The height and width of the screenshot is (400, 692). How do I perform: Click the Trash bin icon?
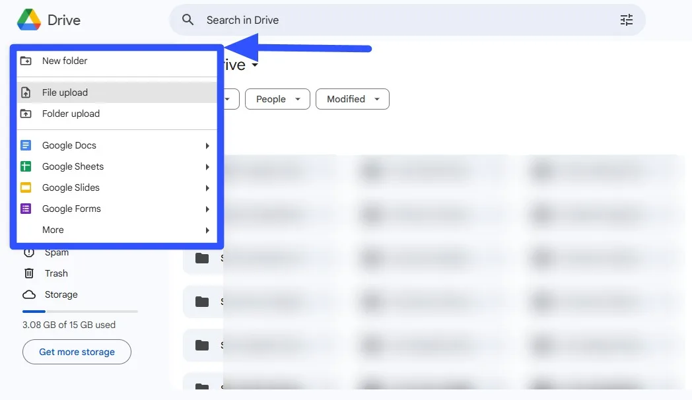pos(29,273)
